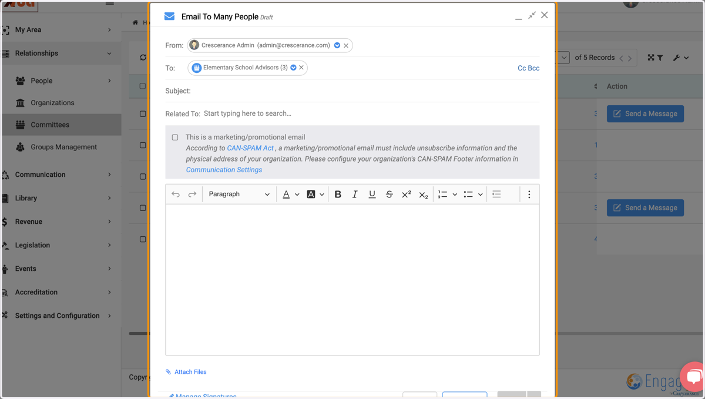Click the Undo icon in editor toolbar
The height and width of the screenshot is (399, 705).
click(x=176, y=194)
